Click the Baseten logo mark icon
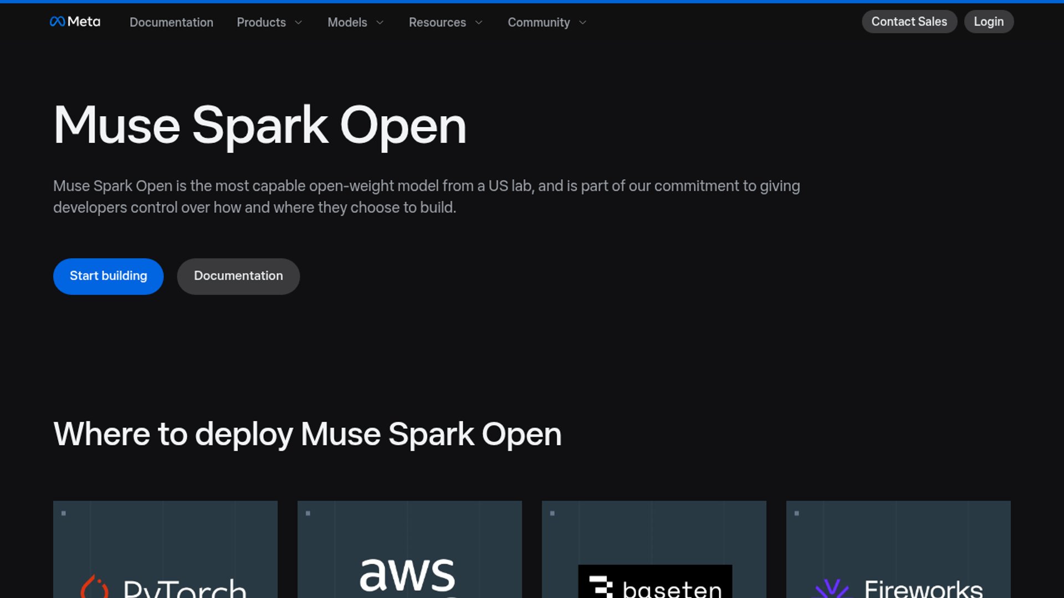The image size is (1064, 598). pos(601,587)
